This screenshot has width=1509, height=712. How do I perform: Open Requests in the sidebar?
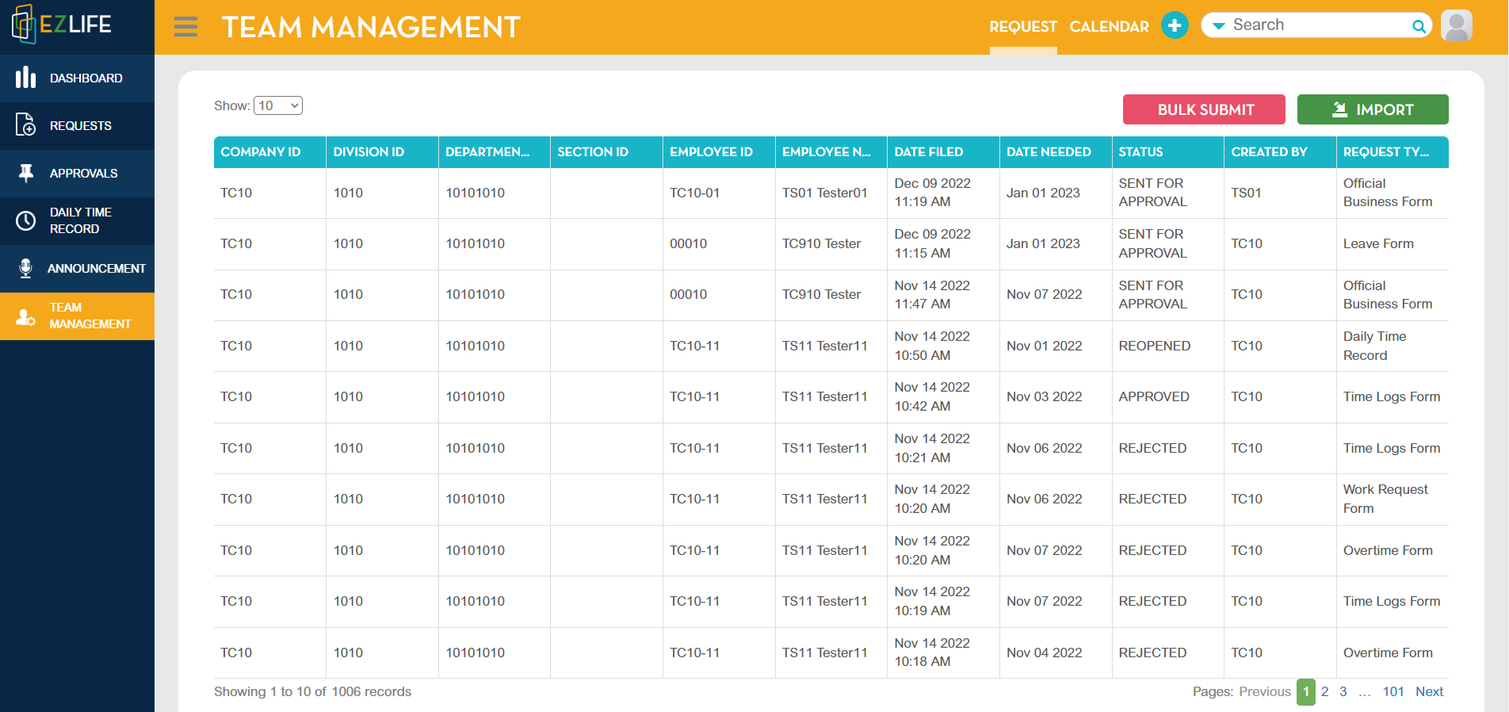77,125
